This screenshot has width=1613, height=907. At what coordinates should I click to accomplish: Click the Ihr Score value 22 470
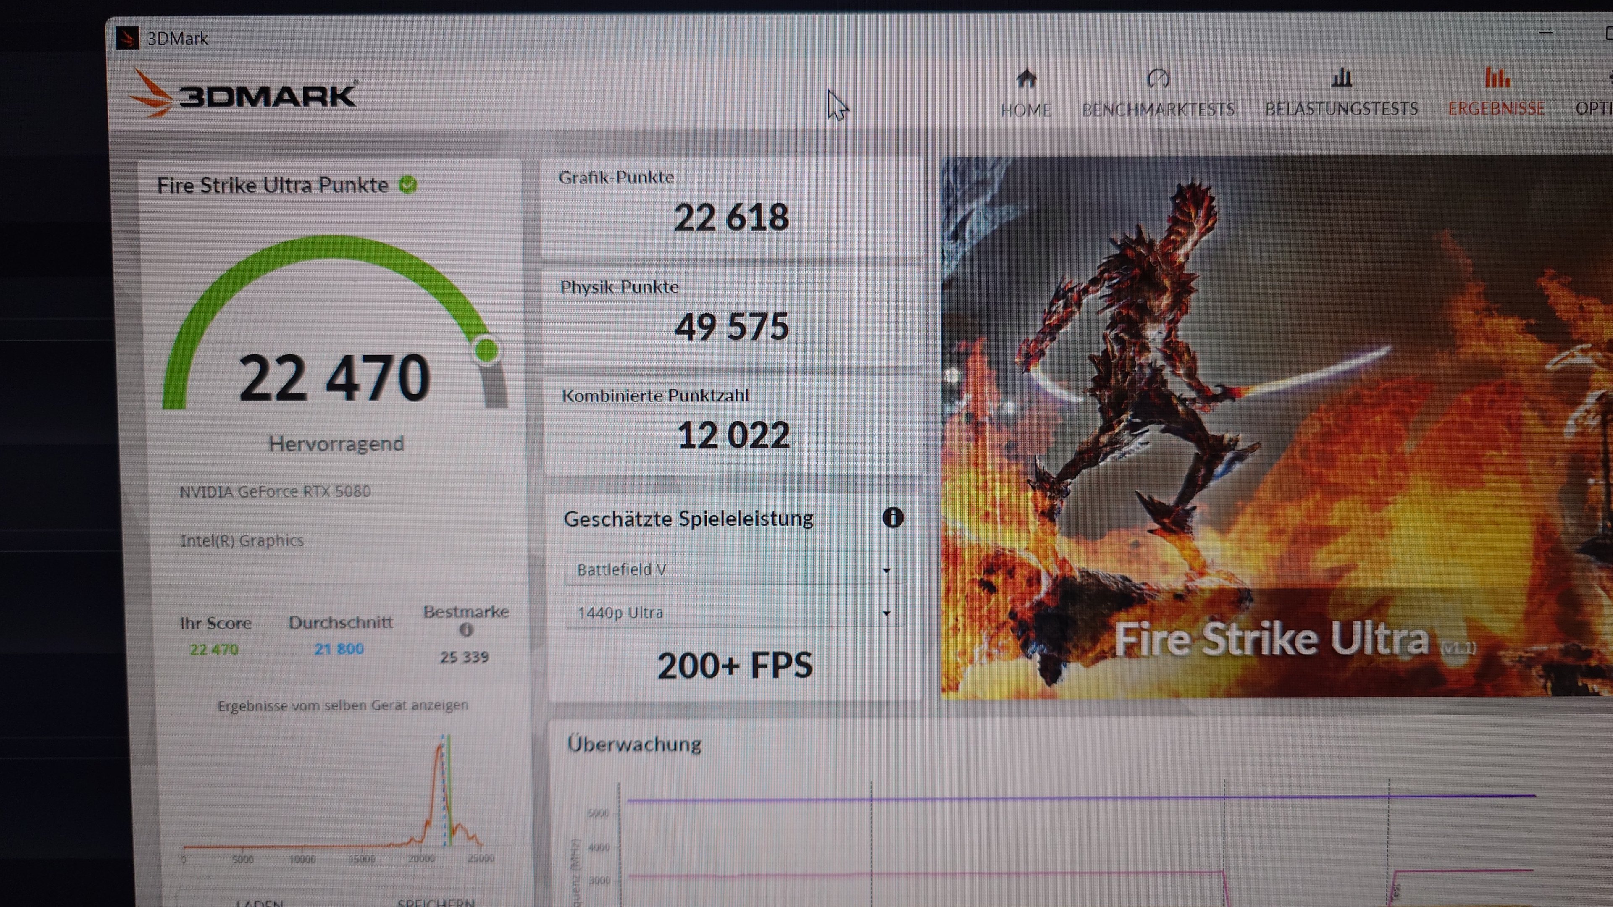click(213, 650)
